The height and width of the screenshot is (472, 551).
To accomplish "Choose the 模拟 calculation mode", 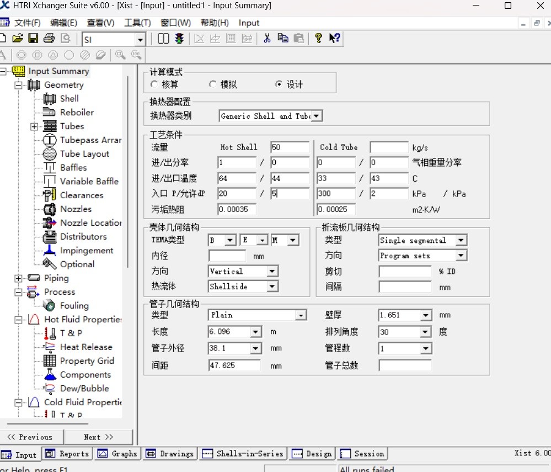I will pos(213,84).
